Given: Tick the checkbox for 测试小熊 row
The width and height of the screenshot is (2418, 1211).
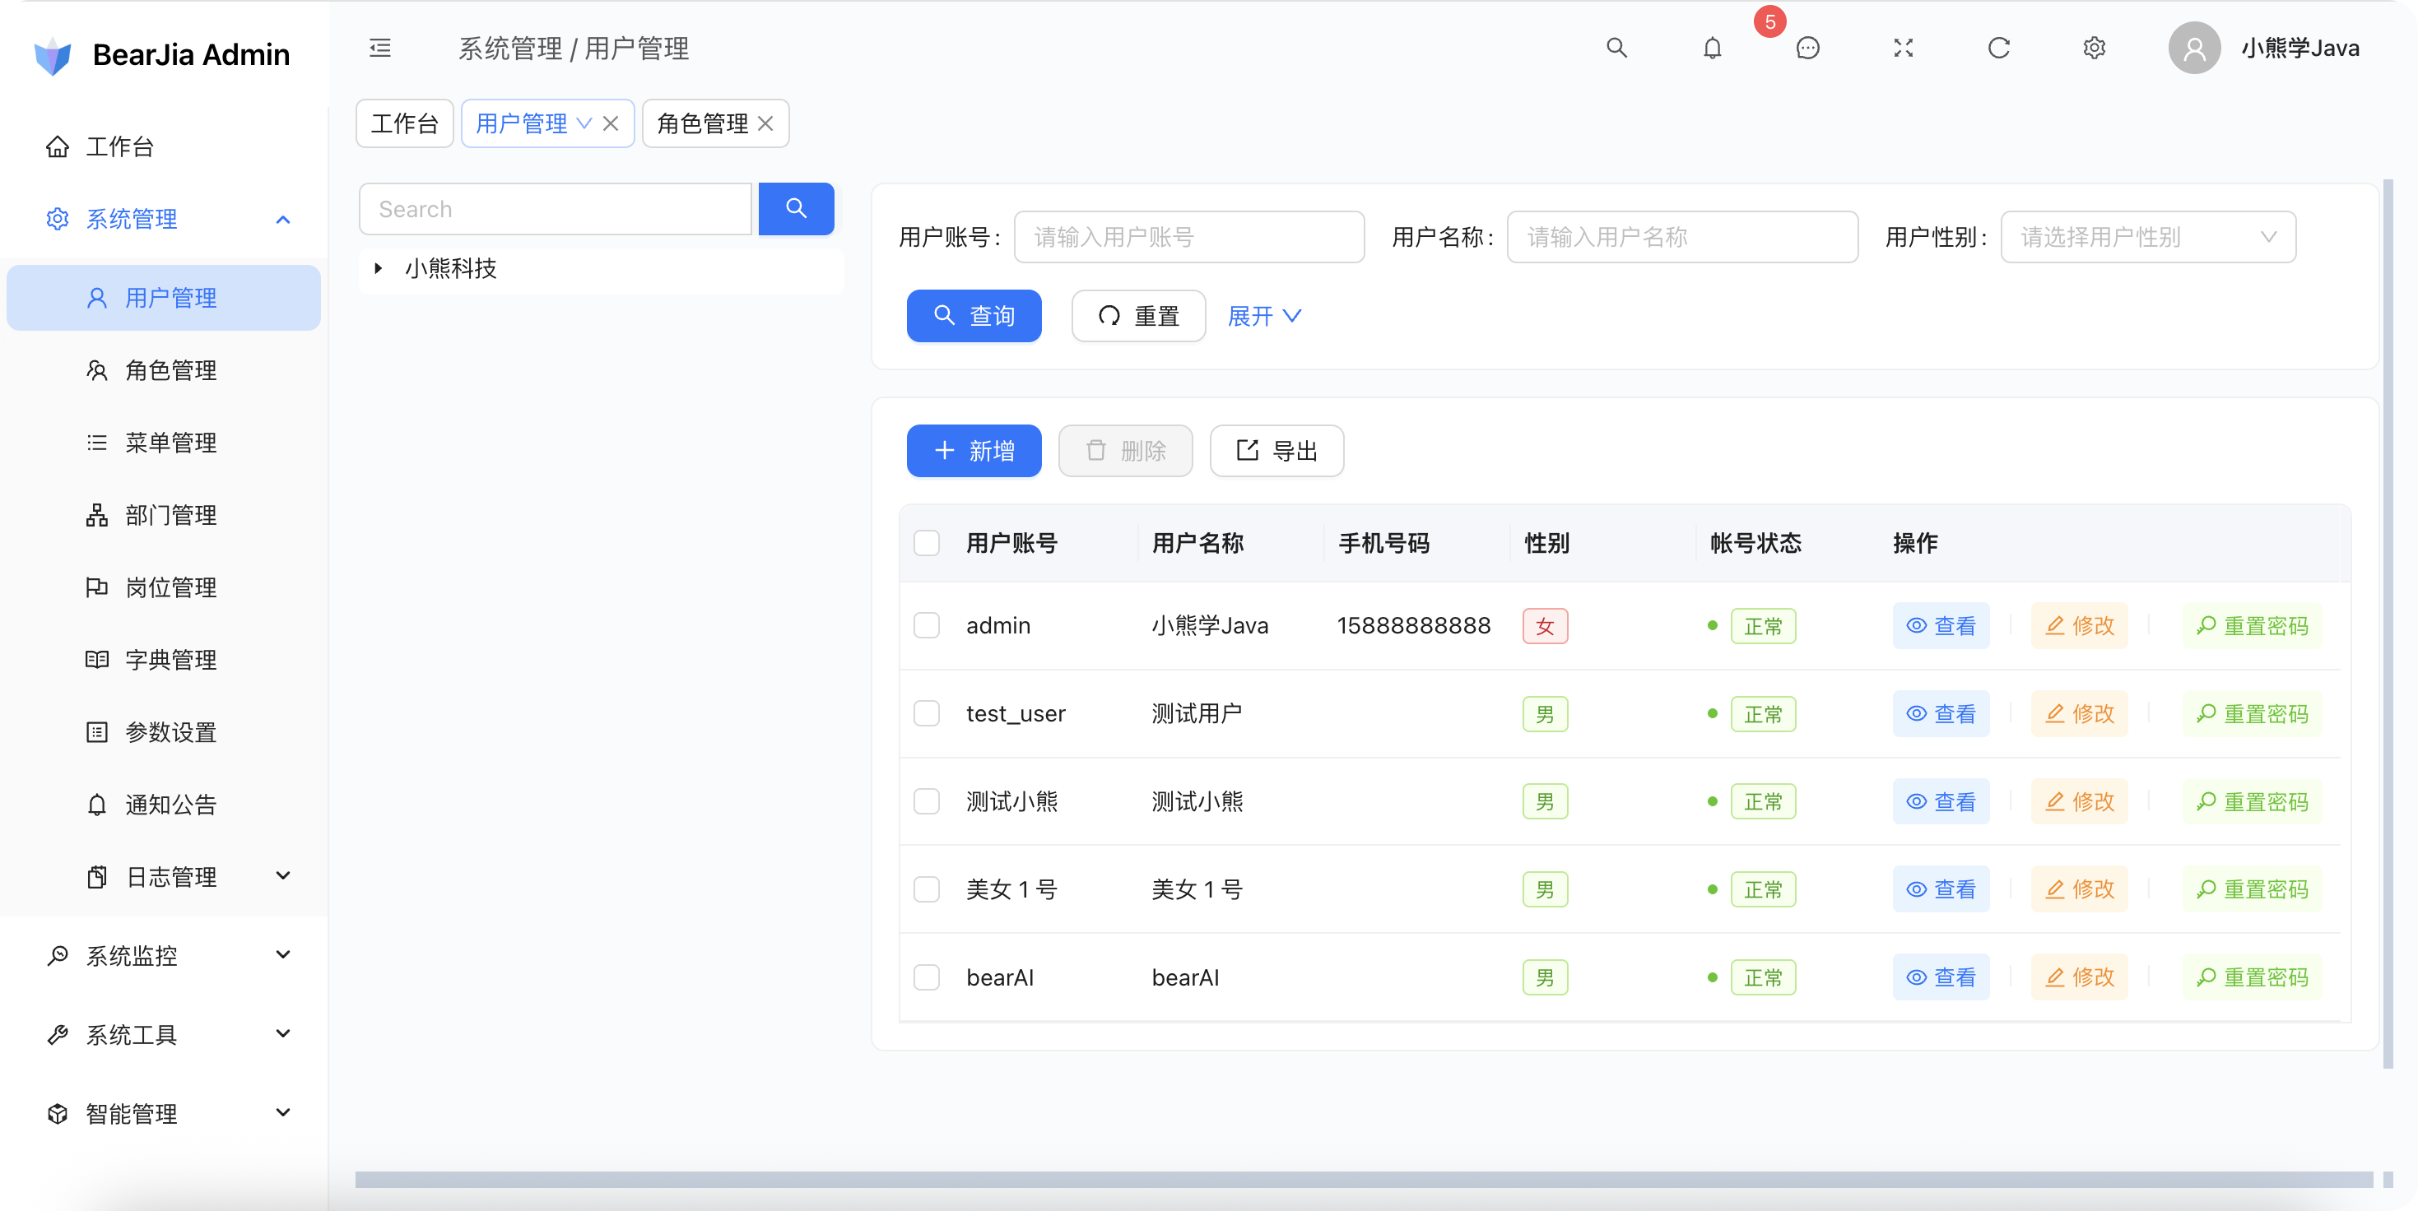Looking at the screenshot, I should [927, 801].
